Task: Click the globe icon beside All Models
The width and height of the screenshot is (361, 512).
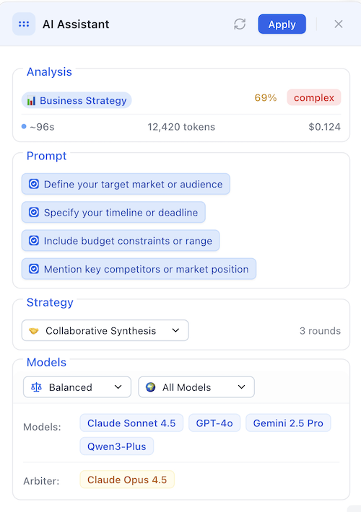Action: click(150, 387)
